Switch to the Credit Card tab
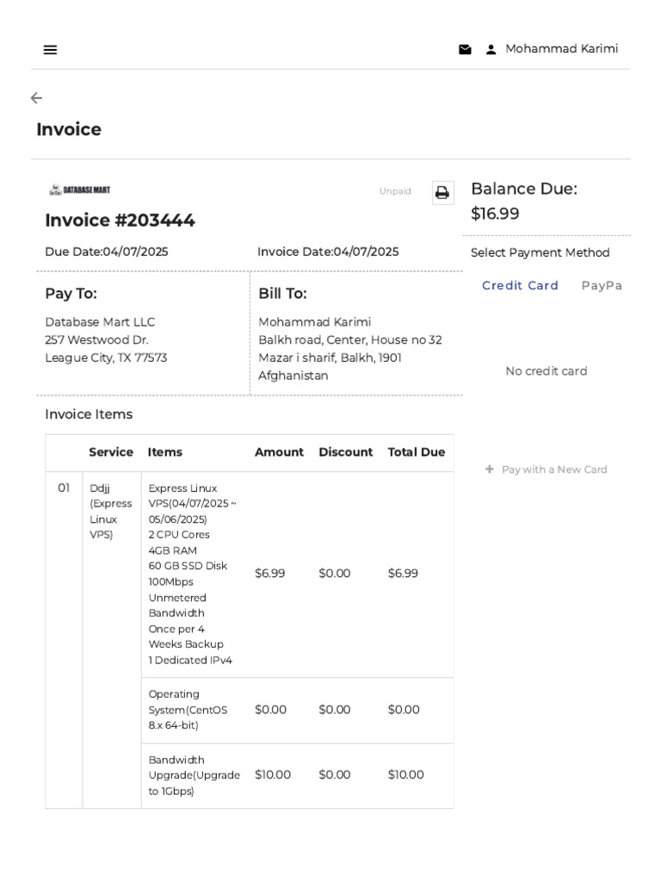This screenshot has height=882, width=661. pos(520,285)
